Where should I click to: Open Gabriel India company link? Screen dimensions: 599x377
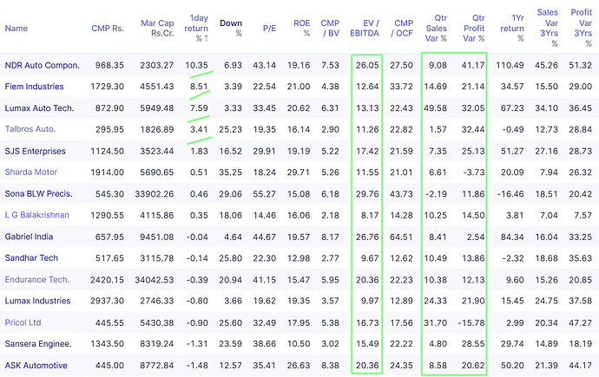29,237
